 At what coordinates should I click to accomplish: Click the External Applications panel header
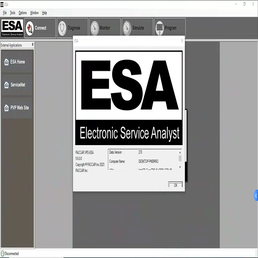click(17, 45)
